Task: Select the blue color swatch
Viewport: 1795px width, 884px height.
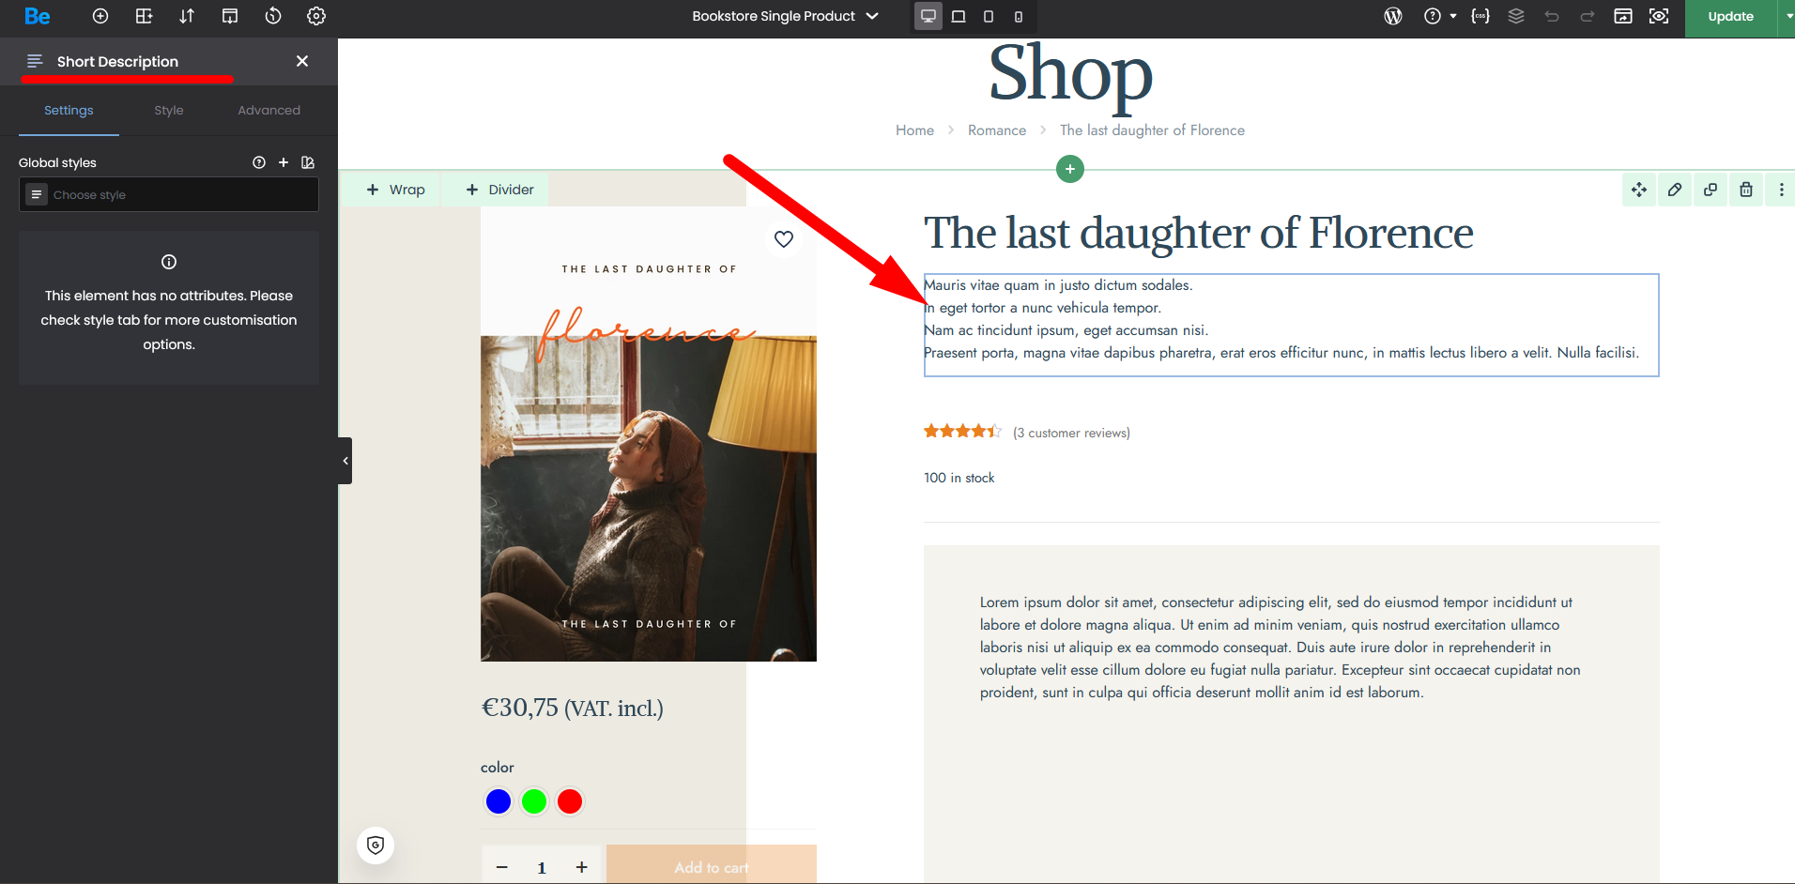Action: (x=499, y=801)
